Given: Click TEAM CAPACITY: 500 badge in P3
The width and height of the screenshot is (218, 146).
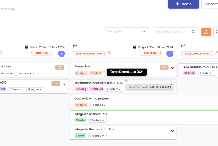Looking at the screenshot, I should (x=197, y=54).
